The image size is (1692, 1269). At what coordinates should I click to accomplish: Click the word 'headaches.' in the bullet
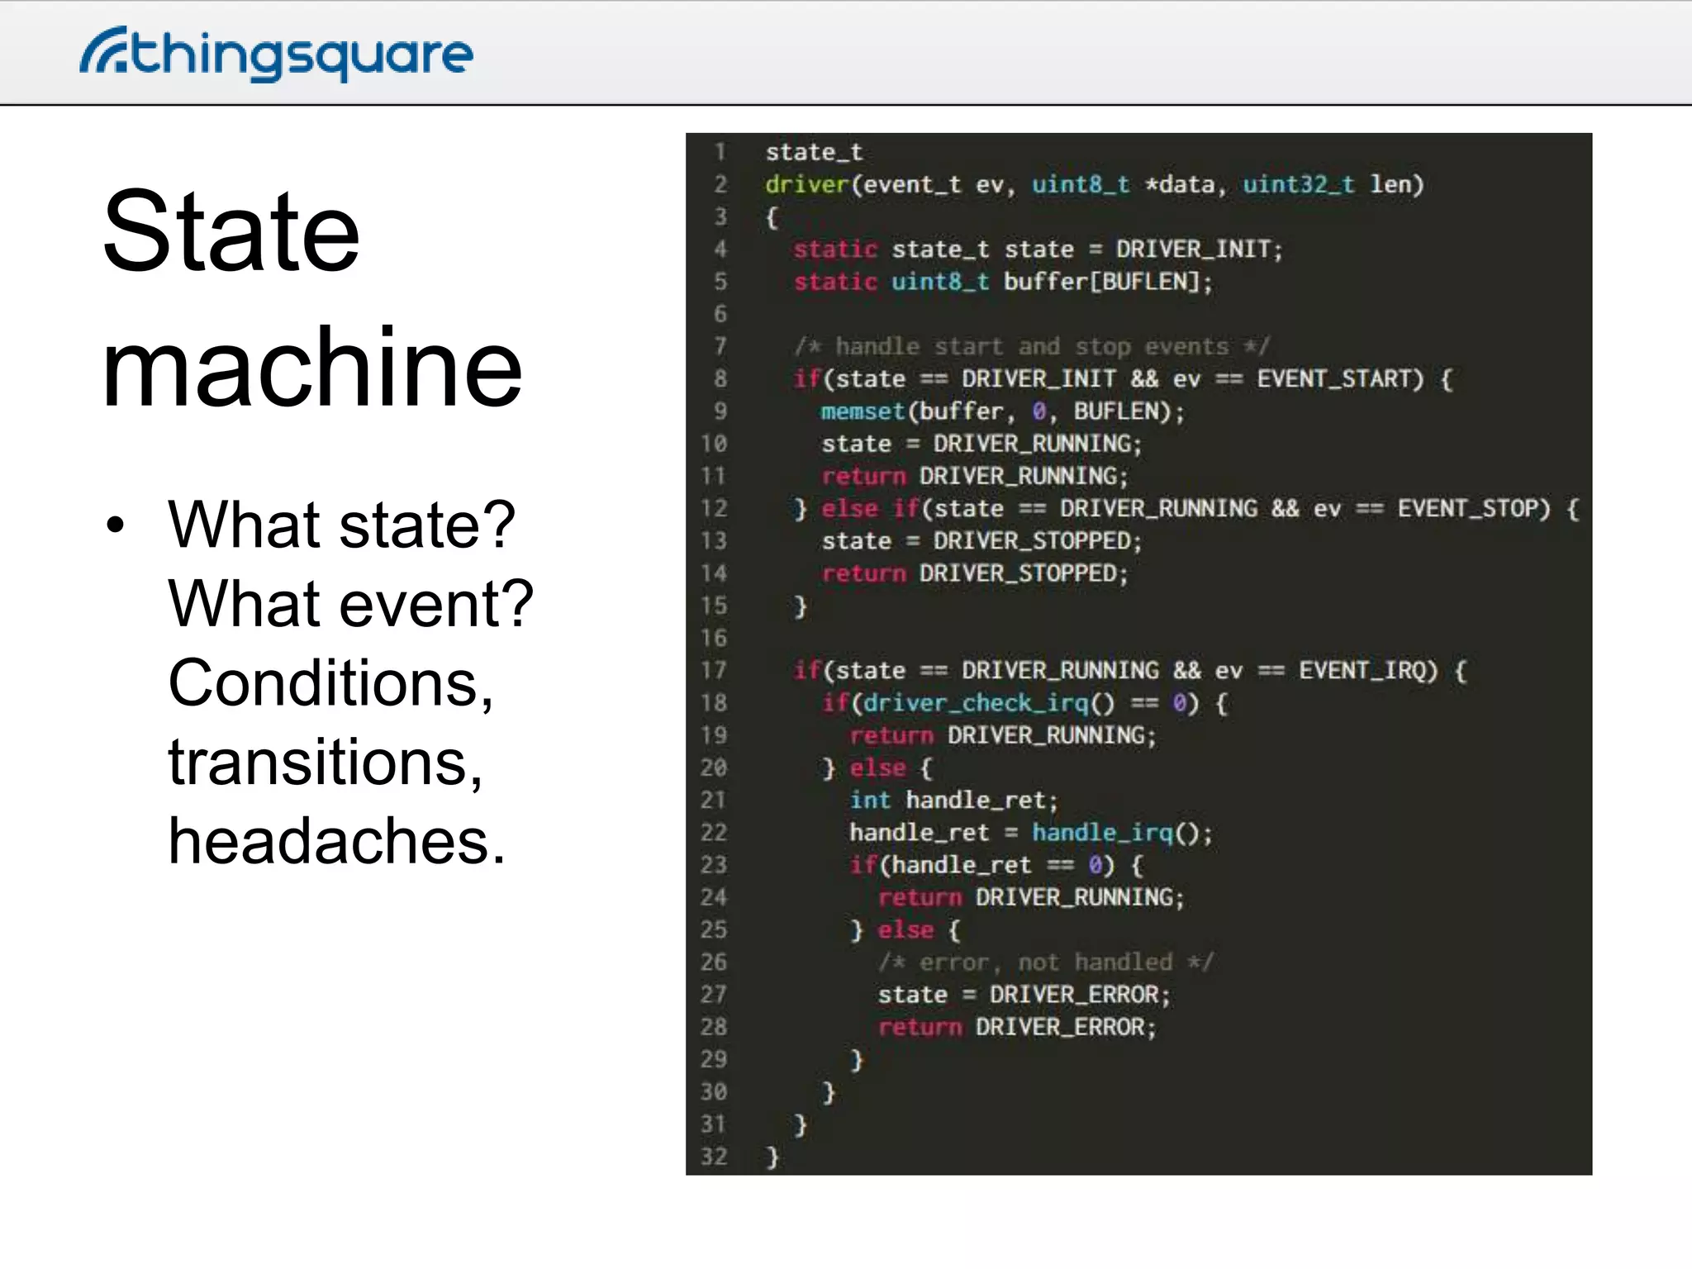pos(336,841)
